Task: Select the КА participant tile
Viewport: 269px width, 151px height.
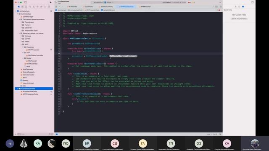Action: (x=227, y=144)
